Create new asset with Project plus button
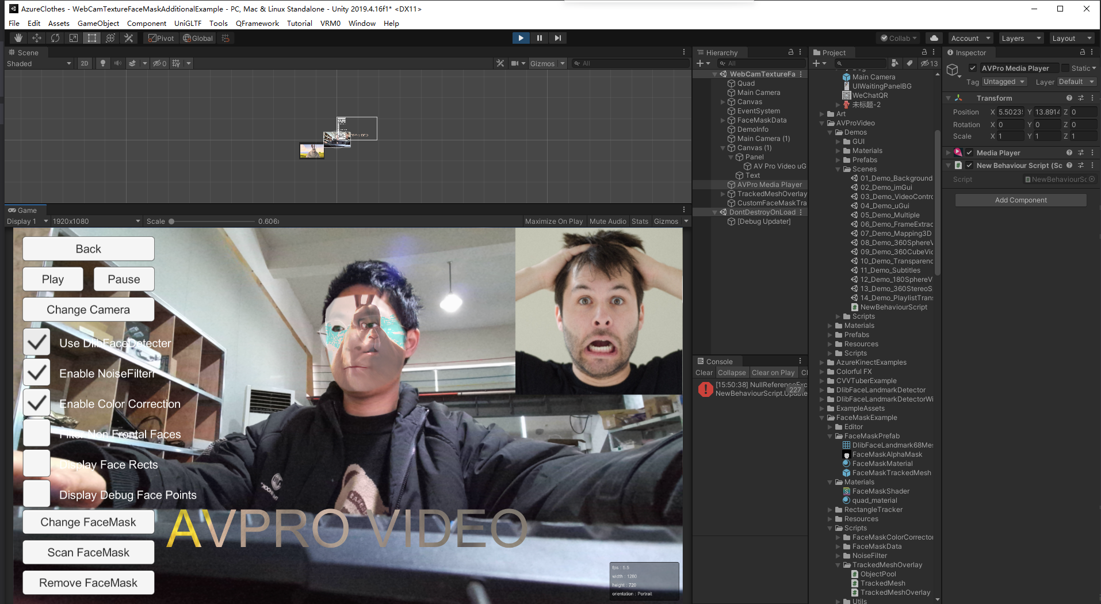 pos(819,63)
